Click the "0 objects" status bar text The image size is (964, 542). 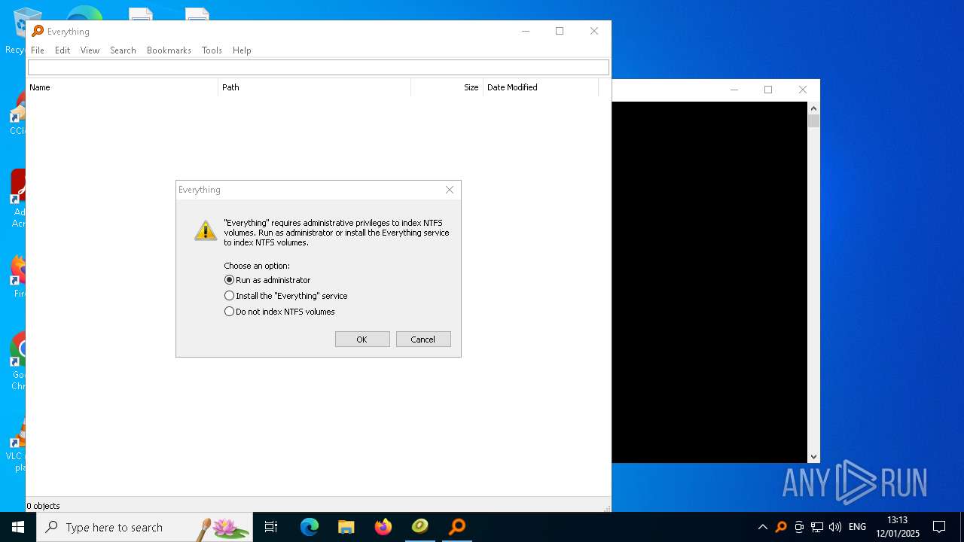(x=44, y=506)
